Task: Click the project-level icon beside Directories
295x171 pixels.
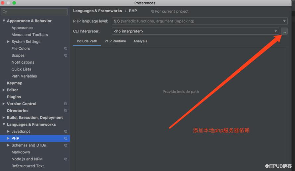Action: coord(66,111)
